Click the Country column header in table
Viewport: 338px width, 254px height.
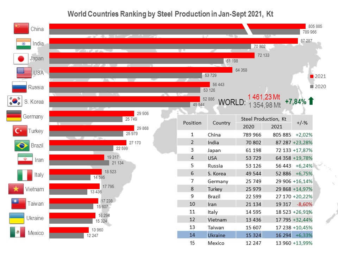pyautogui.click(x=221, y=123)
